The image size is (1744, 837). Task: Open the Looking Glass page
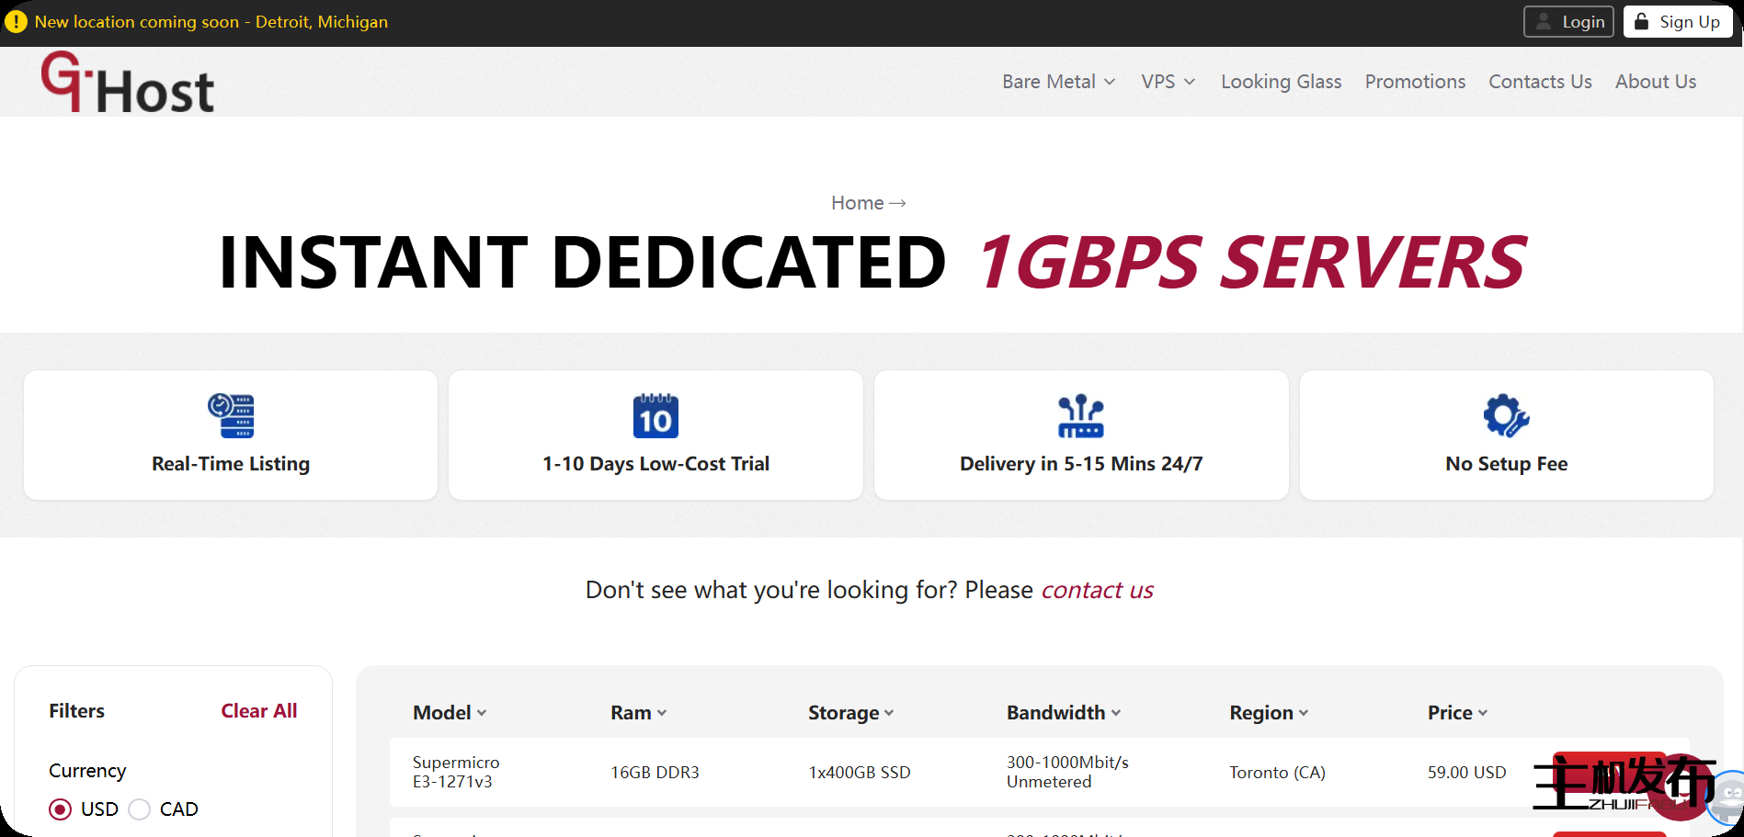[x=1281, y=82]
